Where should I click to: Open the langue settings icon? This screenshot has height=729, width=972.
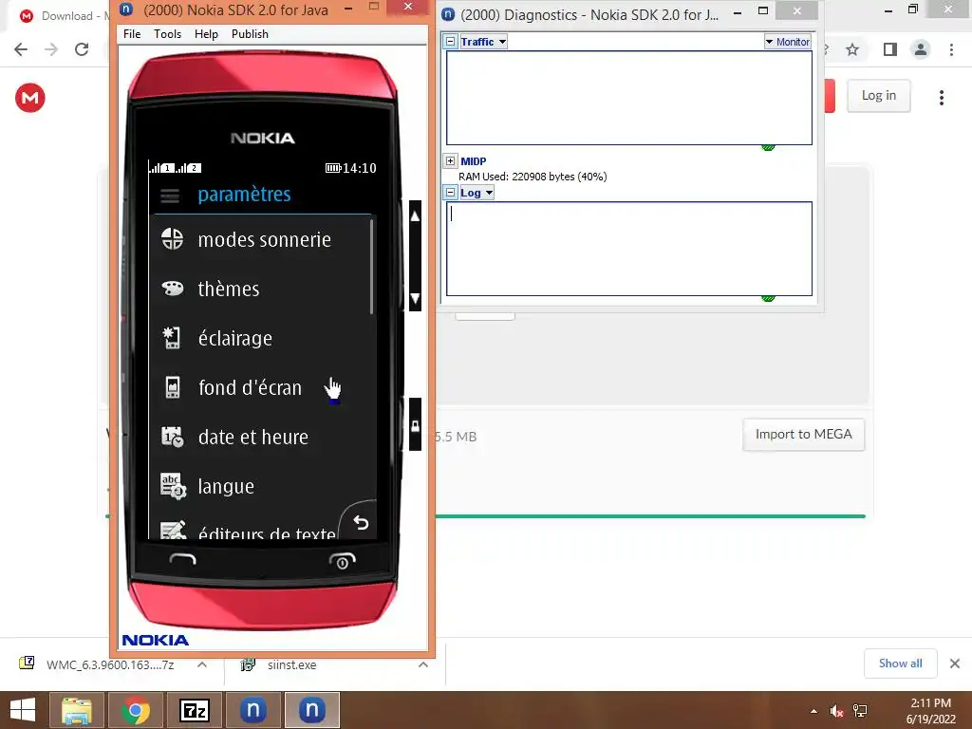[173, 487]
